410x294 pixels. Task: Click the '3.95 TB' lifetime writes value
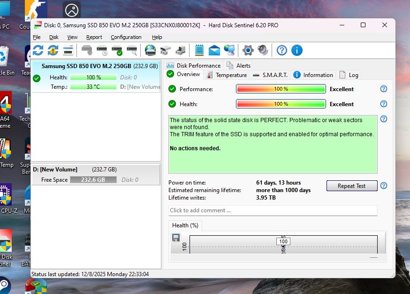tap(266, 198)
